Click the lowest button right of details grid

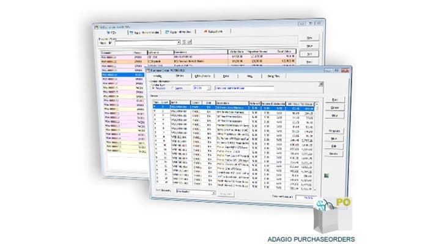click(x=334, y=154)
